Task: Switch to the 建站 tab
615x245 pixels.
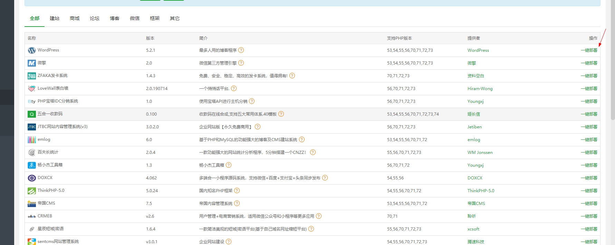Action: (x=55, y=19)
